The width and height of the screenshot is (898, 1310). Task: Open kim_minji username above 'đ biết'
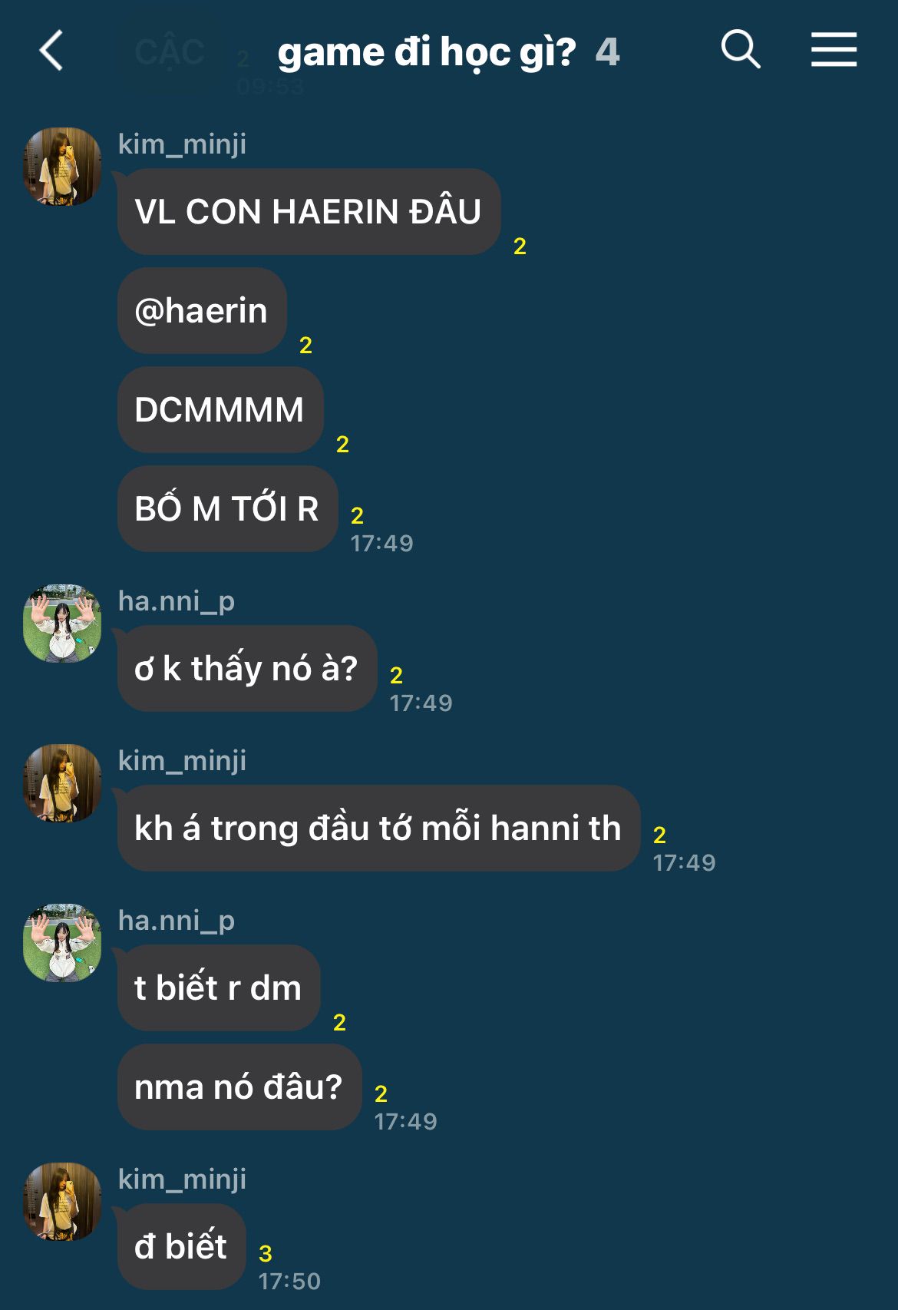point(182,1179)
